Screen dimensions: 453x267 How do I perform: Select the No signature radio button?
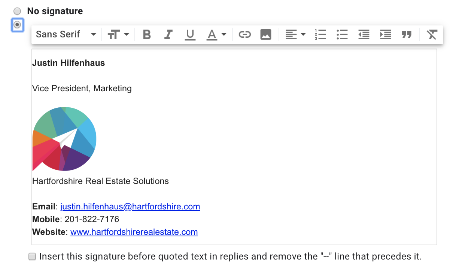click(x=17, y=11)
